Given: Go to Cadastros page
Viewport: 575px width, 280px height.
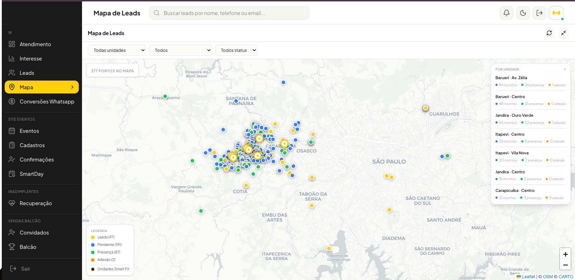Looking at the screenshot, I should 42,145.
